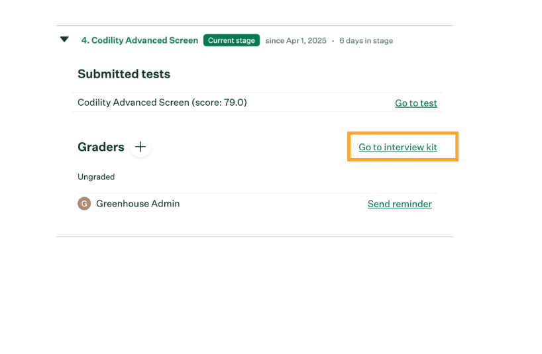Click the 6 days in stage text

point(366,41)
